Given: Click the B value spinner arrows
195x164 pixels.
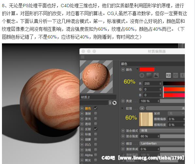Looking at the screenshot, I should click(x=160, y=95).
